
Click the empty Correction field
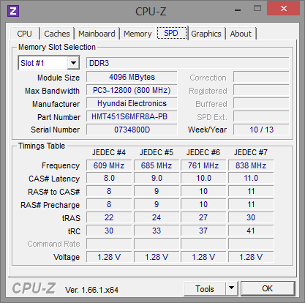pyautogui.click(x=261, y=77)
